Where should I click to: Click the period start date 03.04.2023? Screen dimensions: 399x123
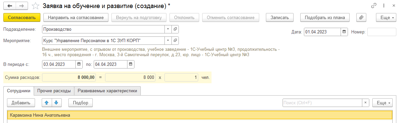pyautogui.click(x=59, y=64)
